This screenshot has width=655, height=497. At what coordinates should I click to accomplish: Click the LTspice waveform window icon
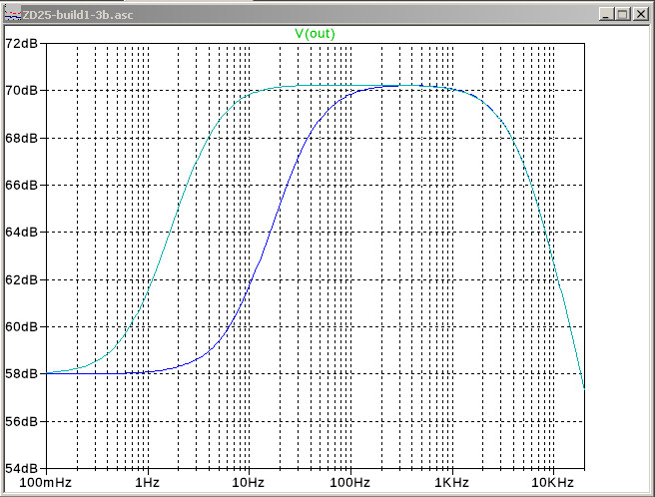pos(13,15)
